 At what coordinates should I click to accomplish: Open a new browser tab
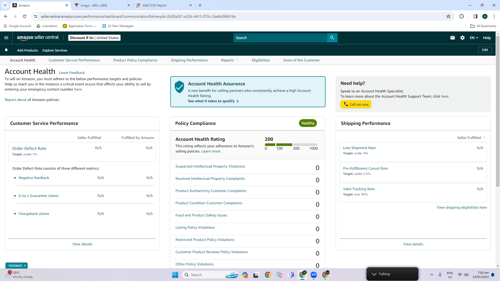point(200,5)
